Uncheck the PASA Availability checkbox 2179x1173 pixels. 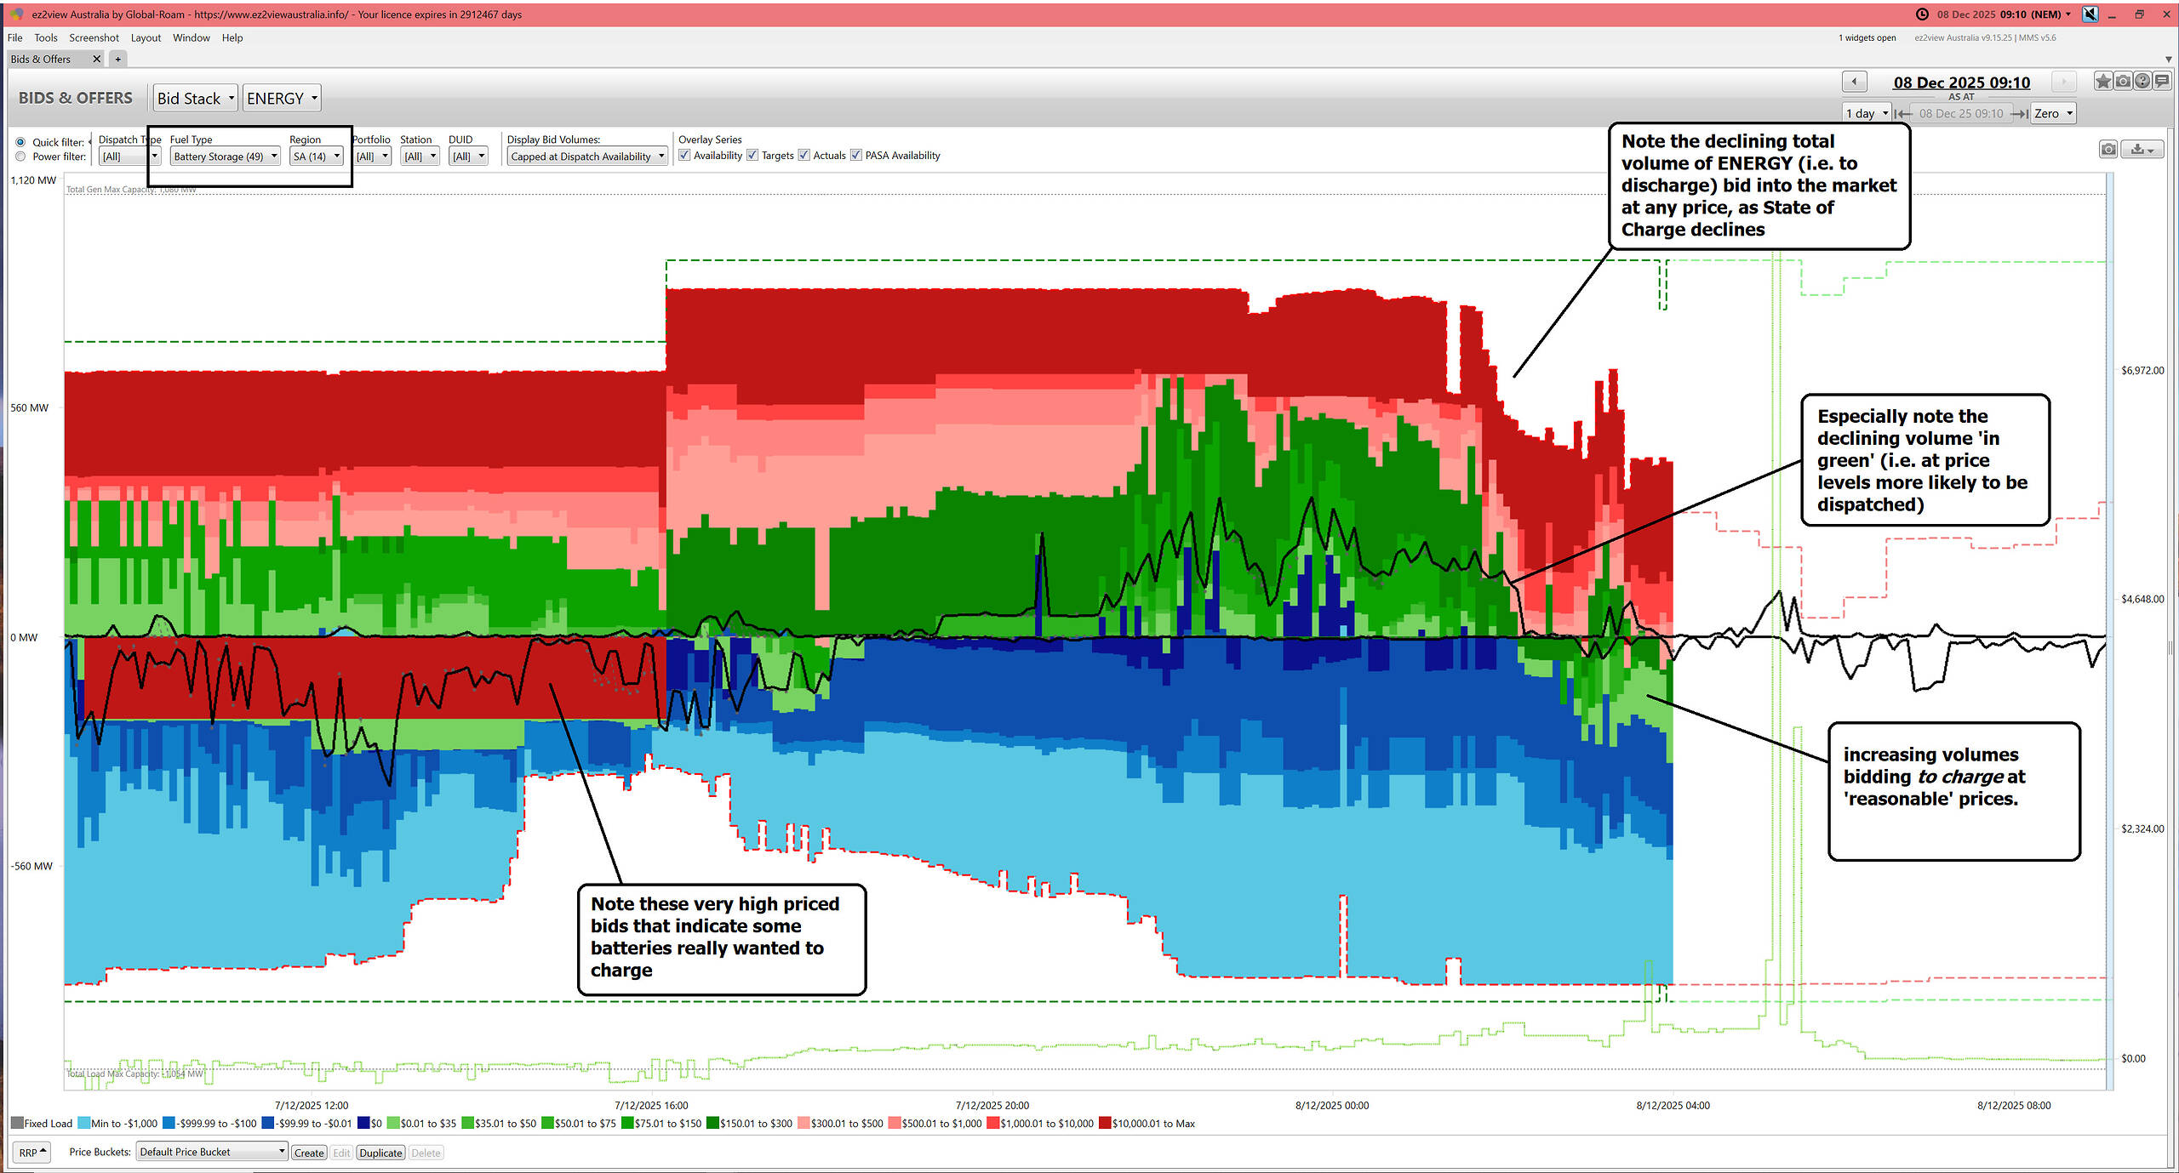856,155
